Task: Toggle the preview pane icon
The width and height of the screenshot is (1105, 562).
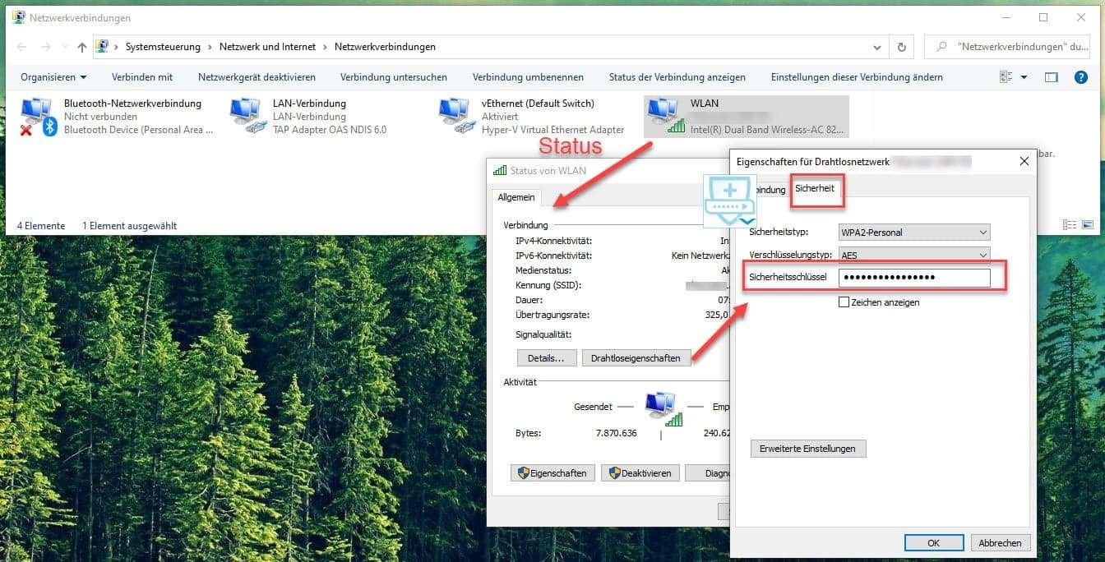Action: (1050, 76)
